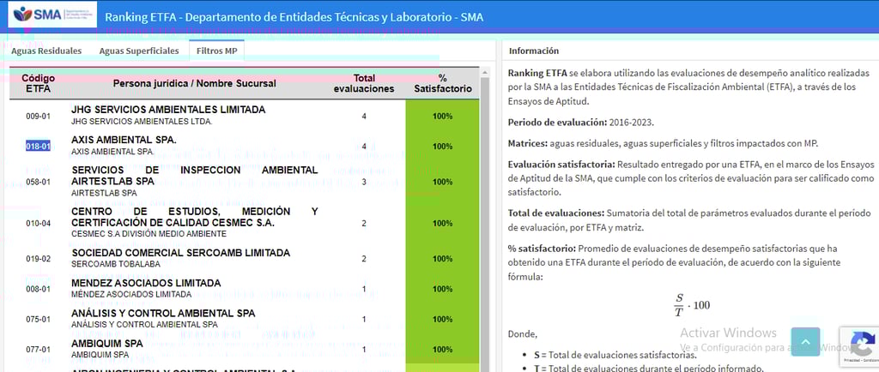Image resolution: width=879 pixels, height=372 pixels.
Task: Click code 019-02
Action: [38, 259]
